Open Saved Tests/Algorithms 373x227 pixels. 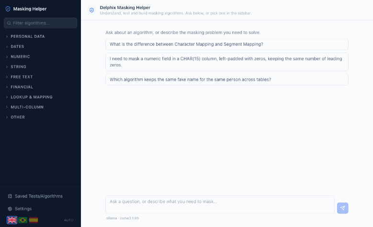pyautogui.click(x=38, y=196)
